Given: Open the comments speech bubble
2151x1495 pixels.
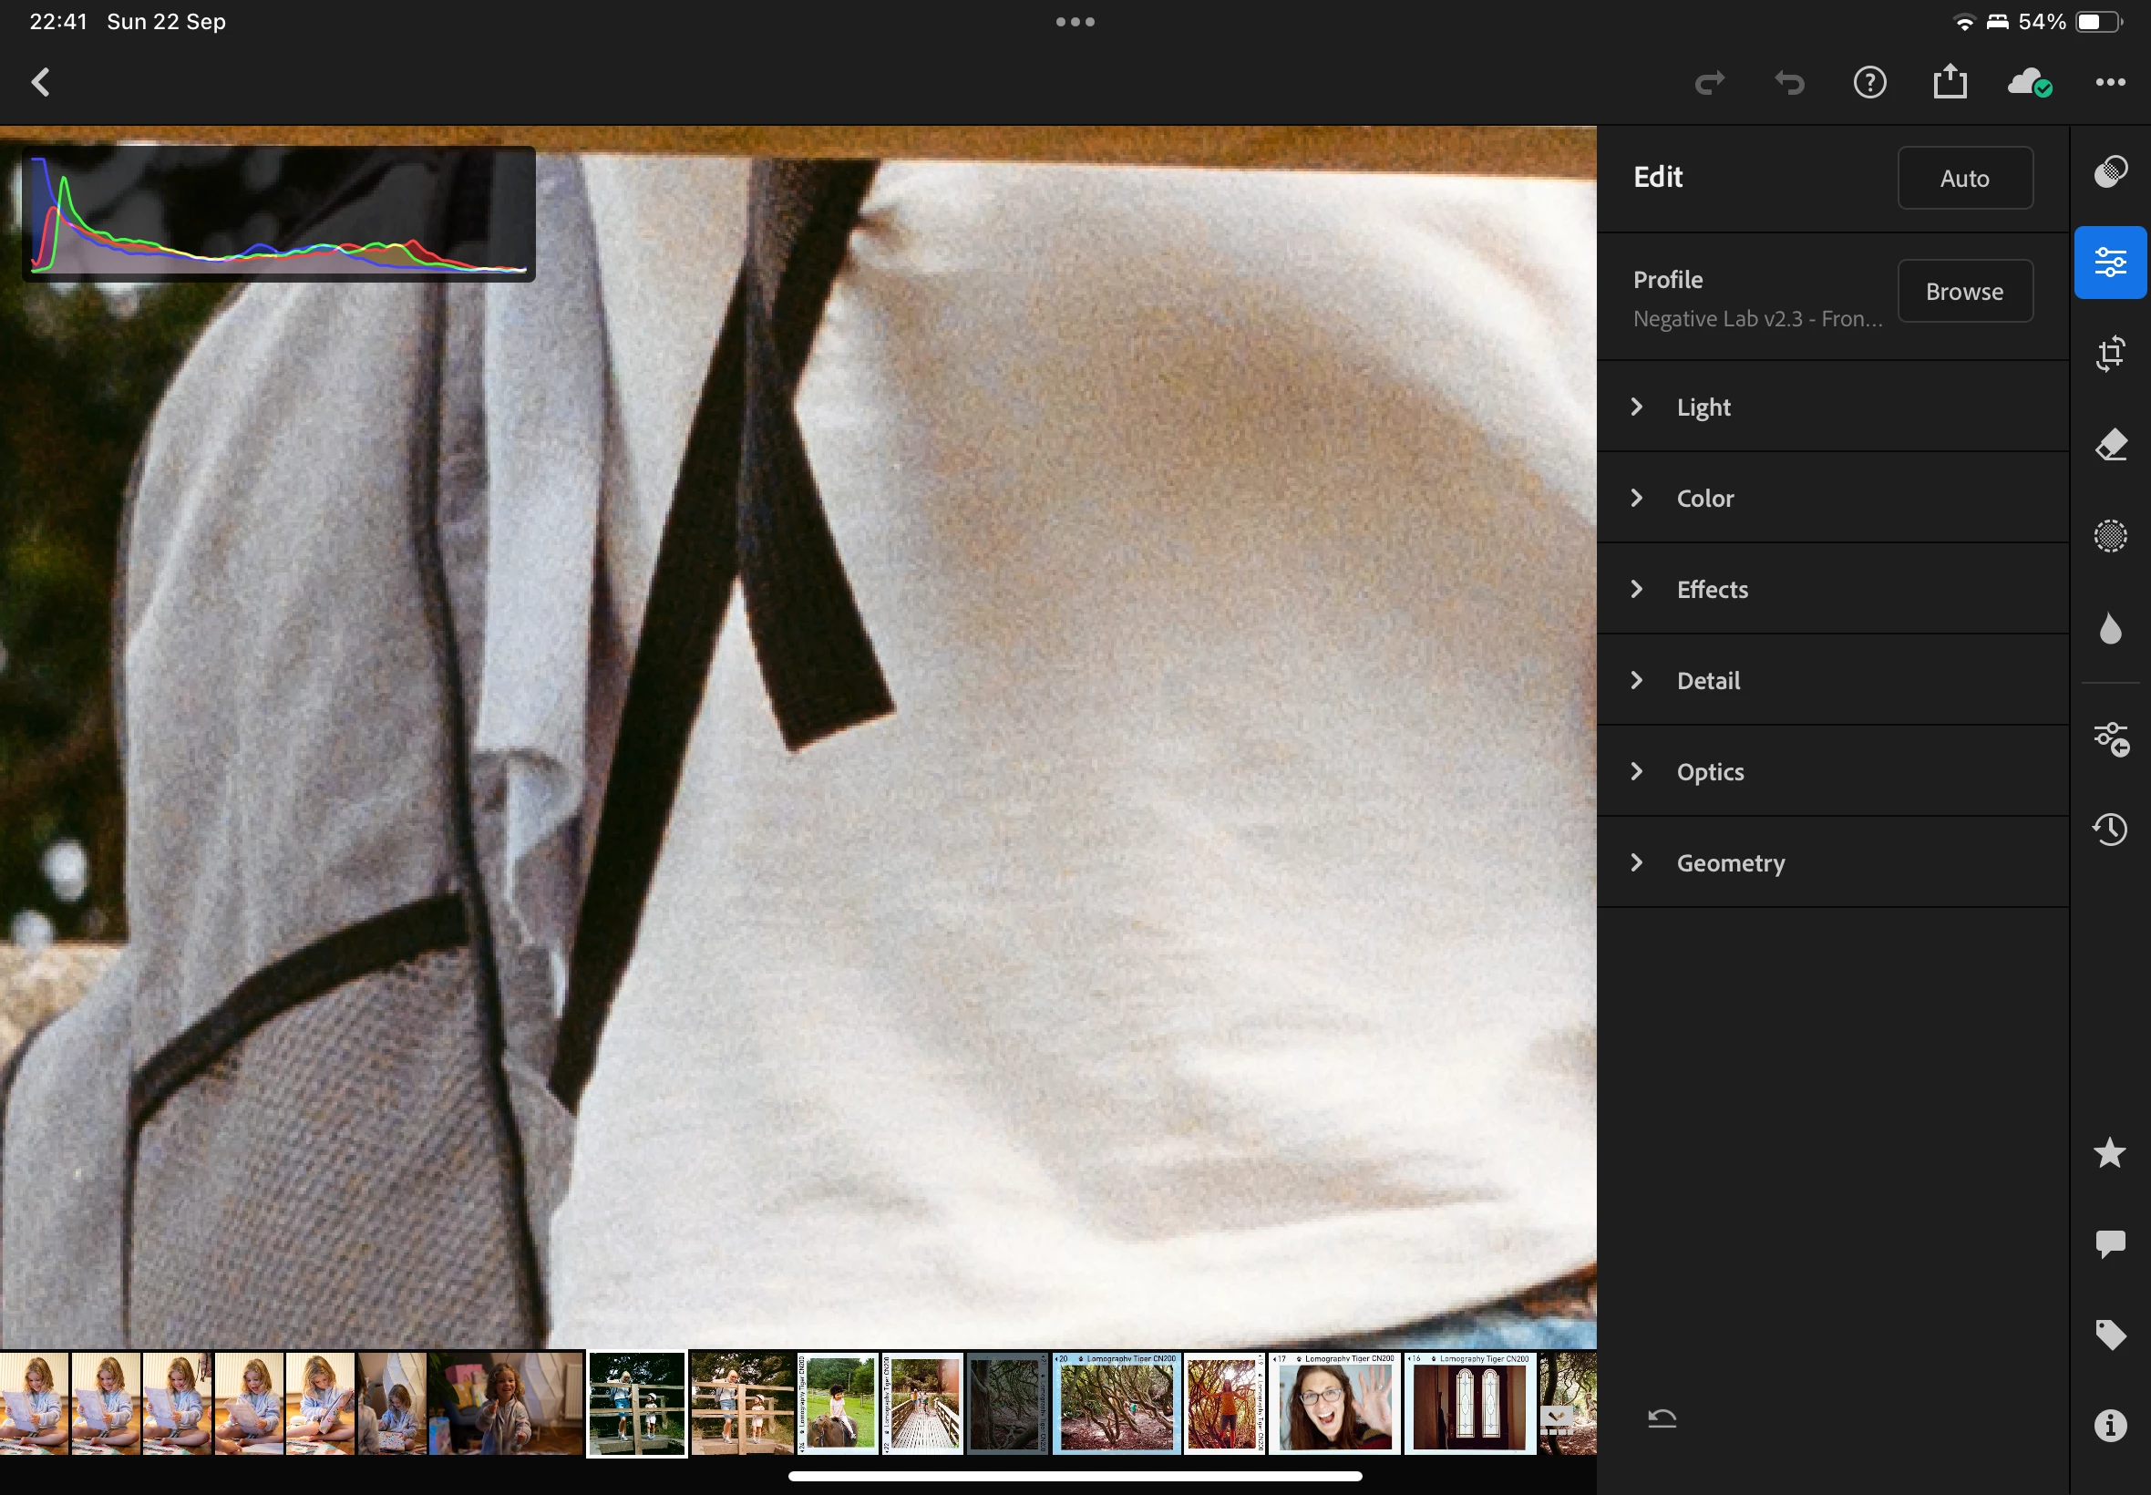Looking at the screenshot, I should (x=2110, y=1244).
